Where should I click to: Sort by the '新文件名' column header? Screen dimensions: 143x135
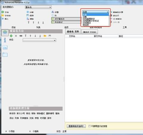click(x=98, y=36)
